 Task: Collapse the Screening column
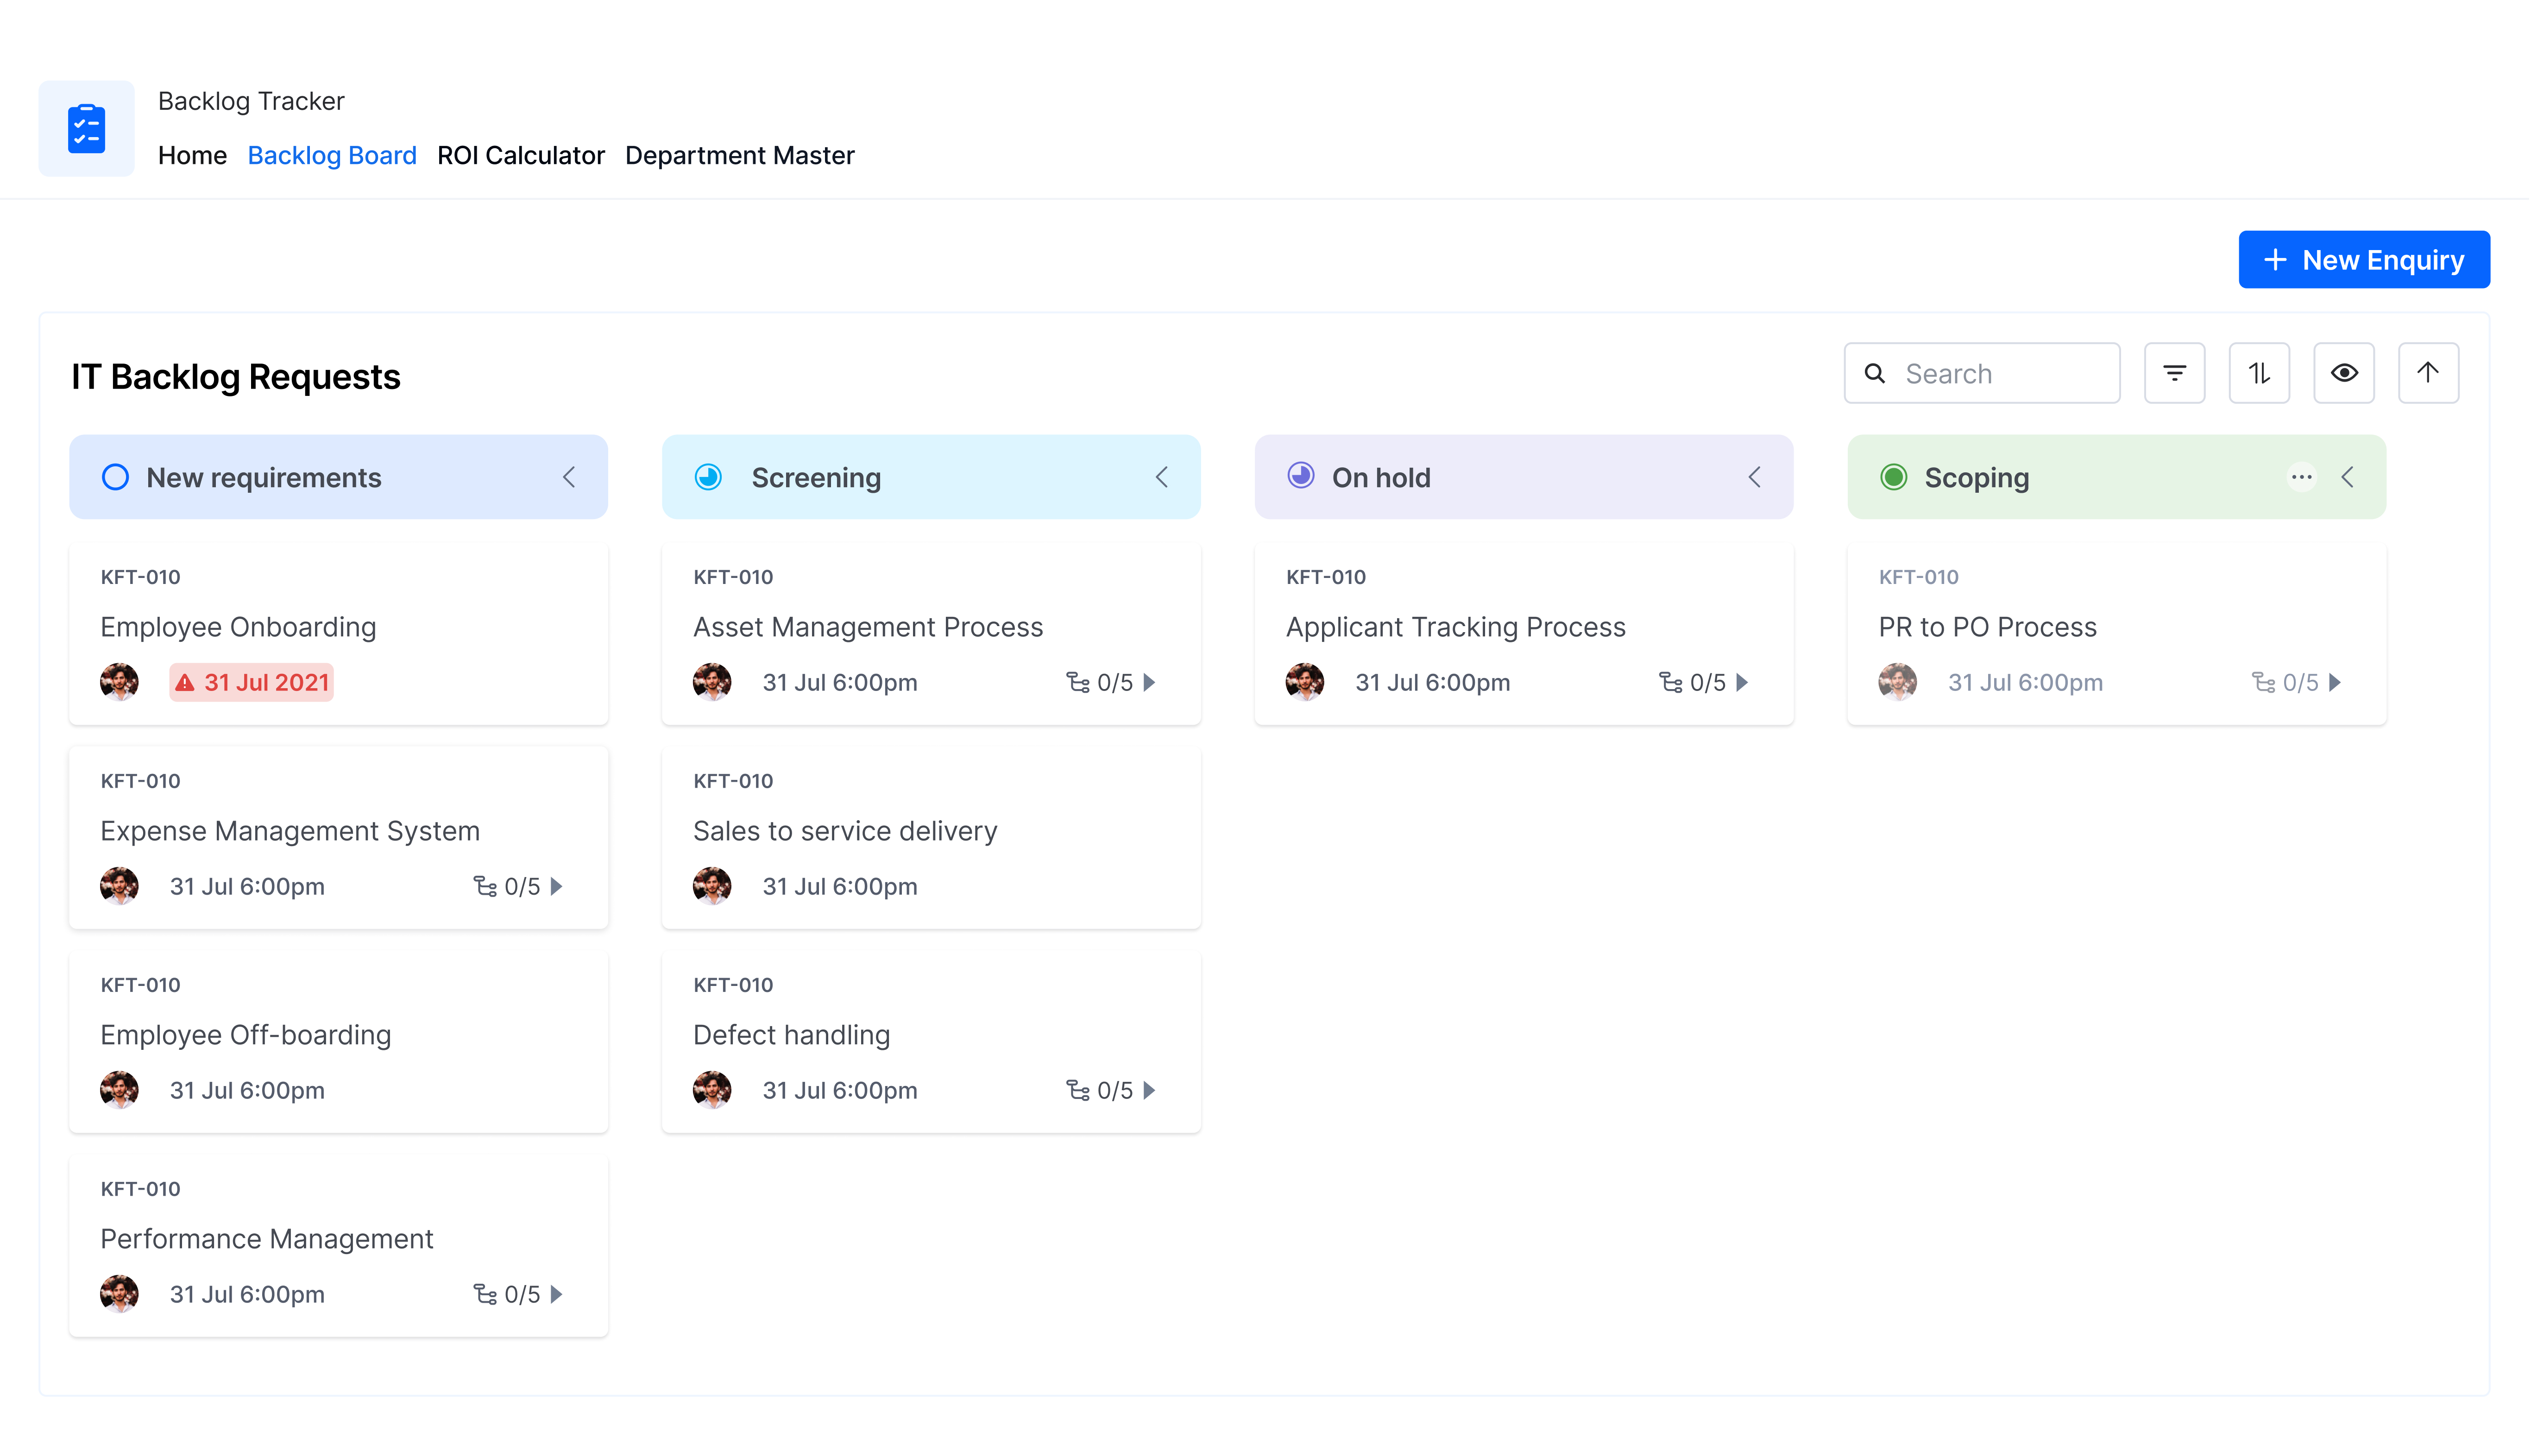point(1162,477)
